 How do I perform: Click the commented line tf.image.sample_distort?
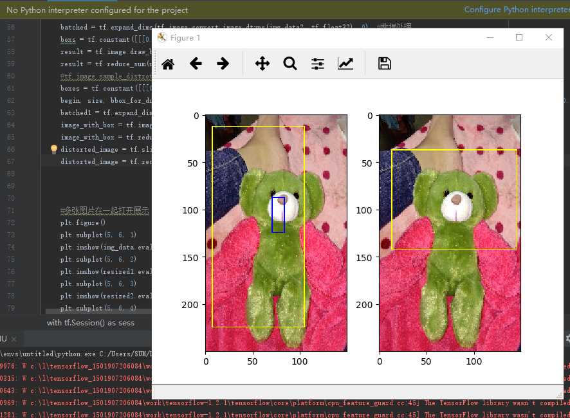click(106, 76)
